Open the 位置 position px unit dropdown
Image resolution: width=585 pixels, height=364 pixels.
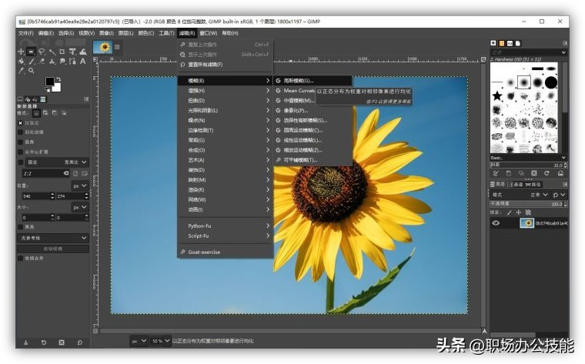[80, 186]
